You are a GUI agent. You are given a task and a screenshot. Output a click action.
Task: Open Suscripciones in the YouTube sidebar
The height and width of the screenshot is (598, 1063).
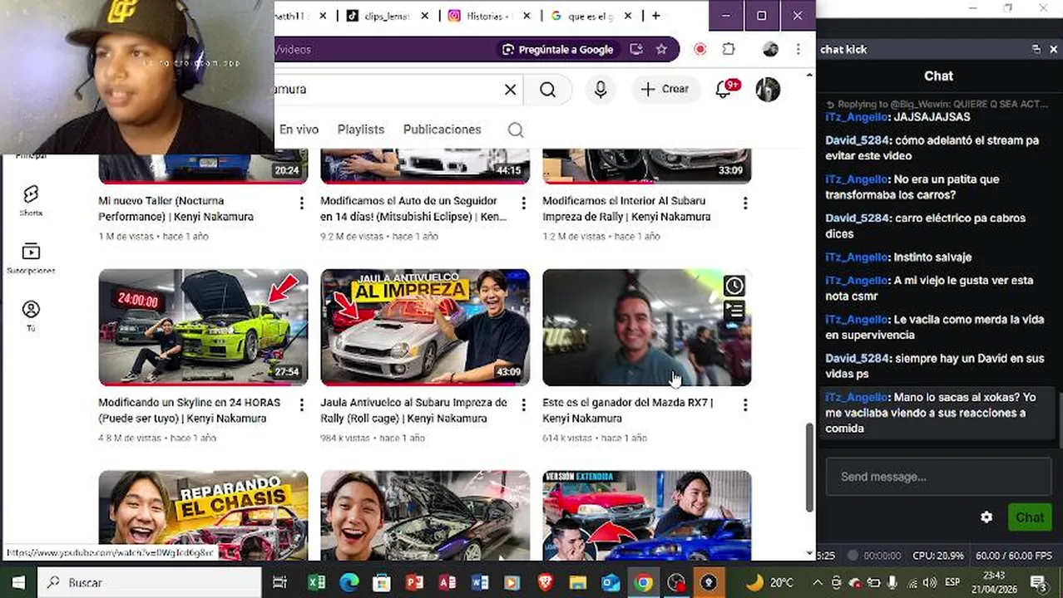pos(31,258)
